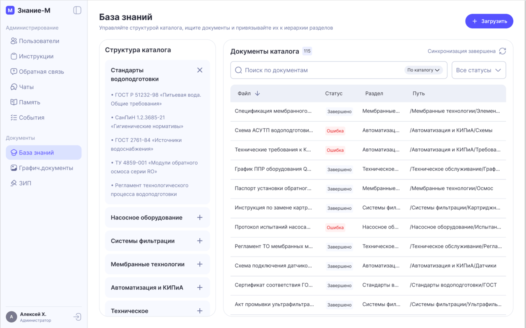This screenshot has width=526, height=328.
Task: Open the Схема АСУТП водоподготовки document row
Action: point(368,131)
